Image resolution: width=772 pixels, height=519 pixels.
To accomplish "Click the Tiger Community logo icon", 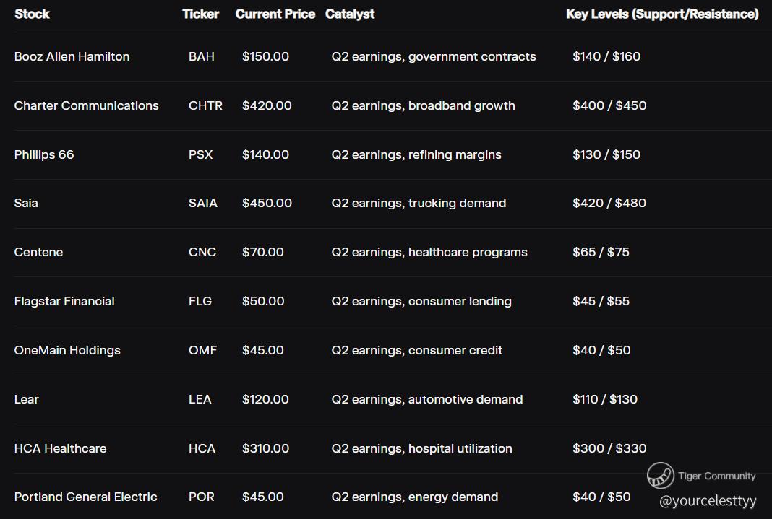I will coord(660,476).
